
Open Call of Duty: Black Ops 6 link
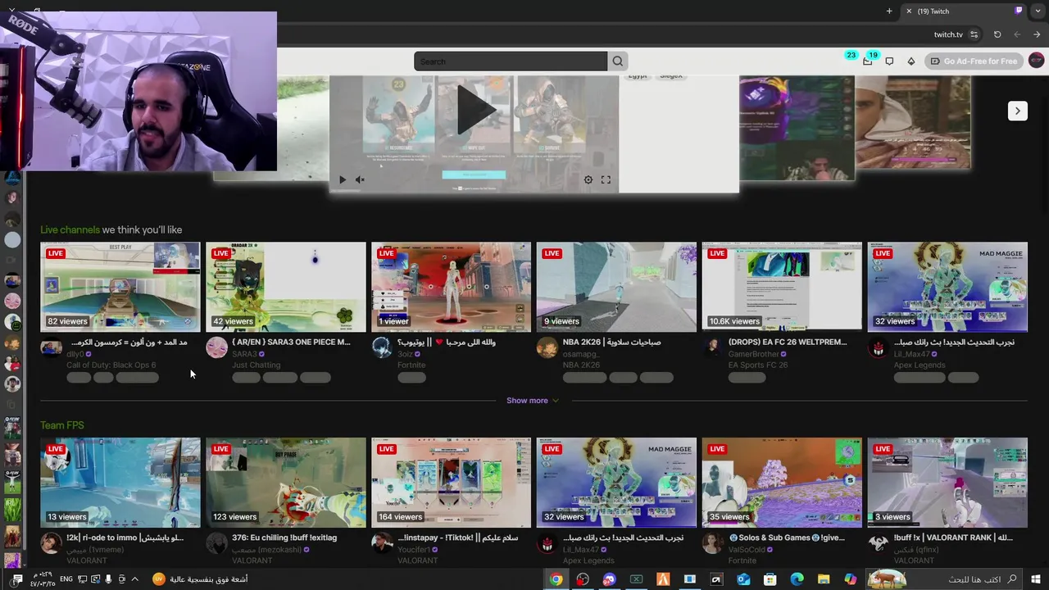(111, 365)
